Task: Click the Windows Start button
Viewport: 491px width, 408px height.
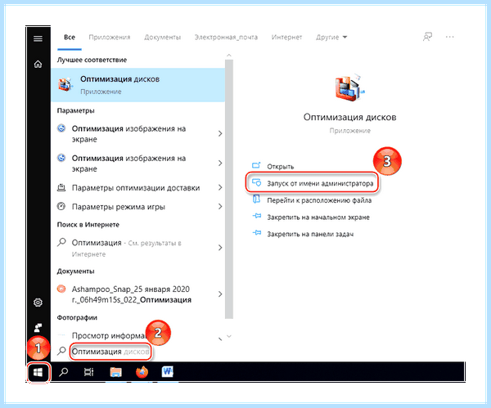Action: pyautogui.click(x=38, y=372)
